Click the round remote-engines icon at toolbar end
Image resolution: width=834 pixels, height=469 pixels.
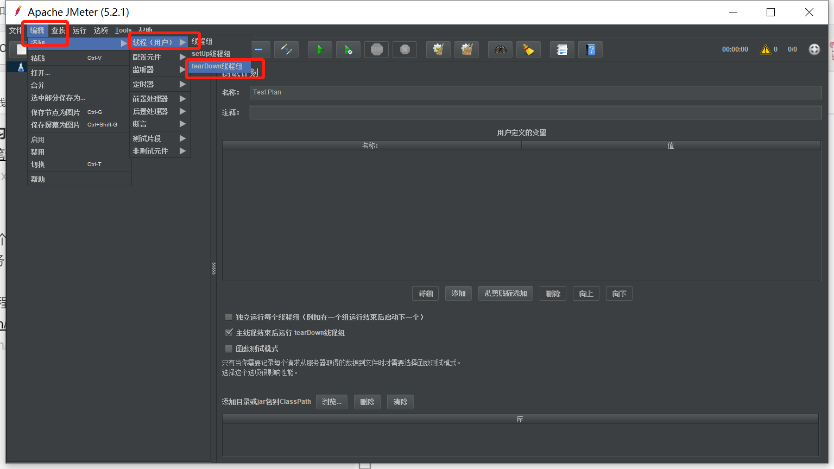814,49
